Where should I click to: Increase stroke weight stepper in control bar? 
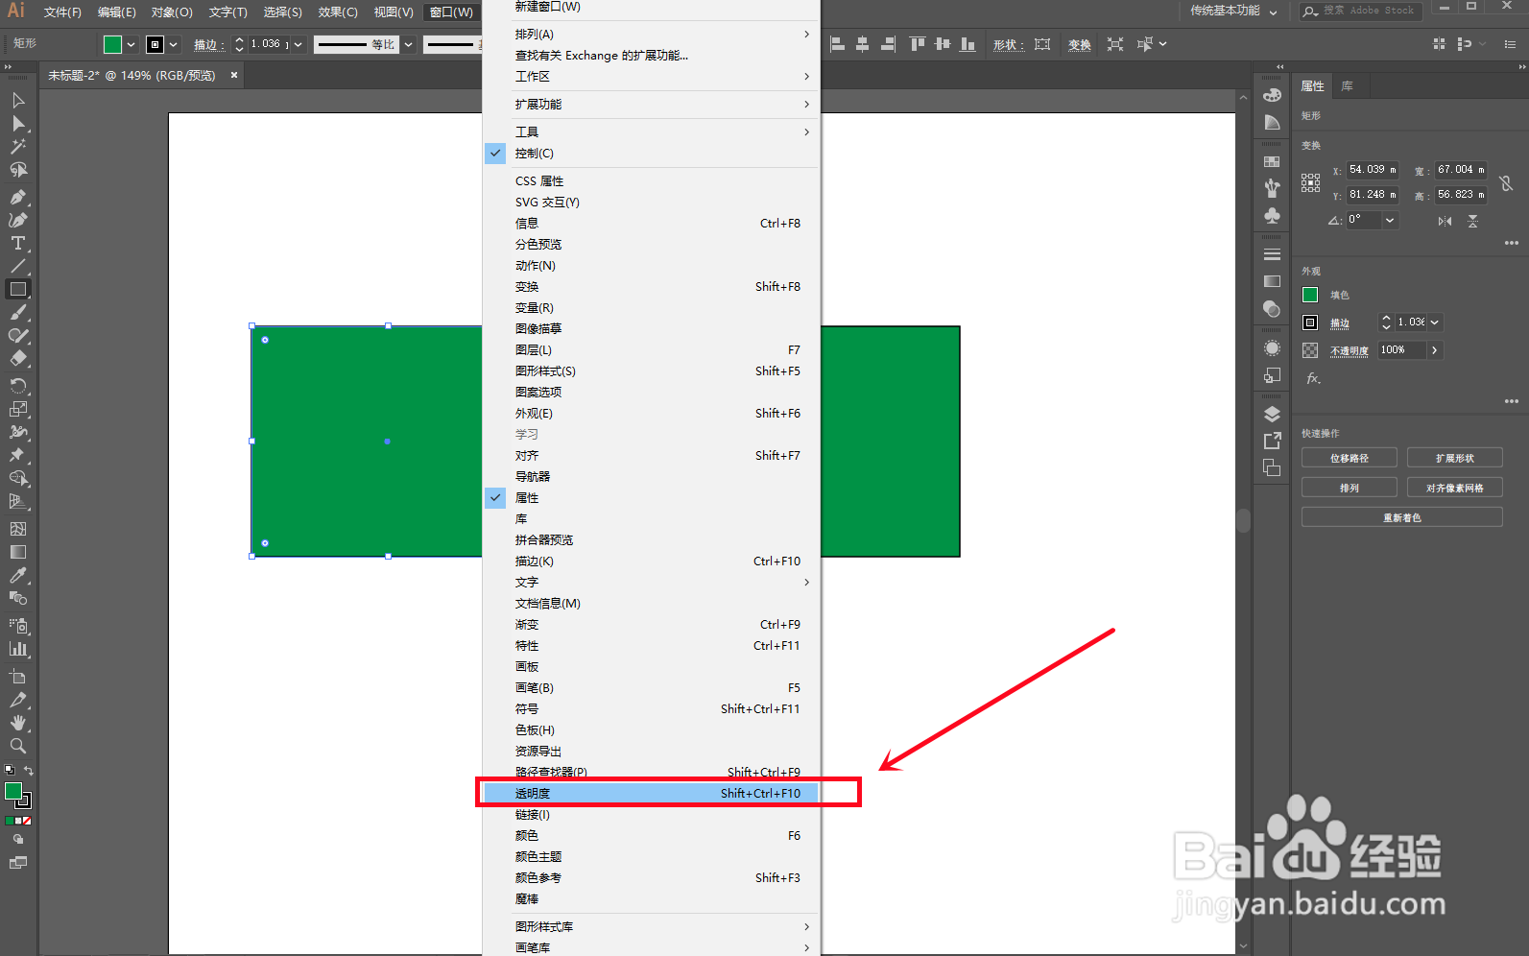click(239, 40)
